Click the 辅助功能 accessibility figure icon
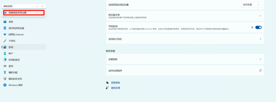276x102 pixels. pyautogui.click(x=5, y=72)
